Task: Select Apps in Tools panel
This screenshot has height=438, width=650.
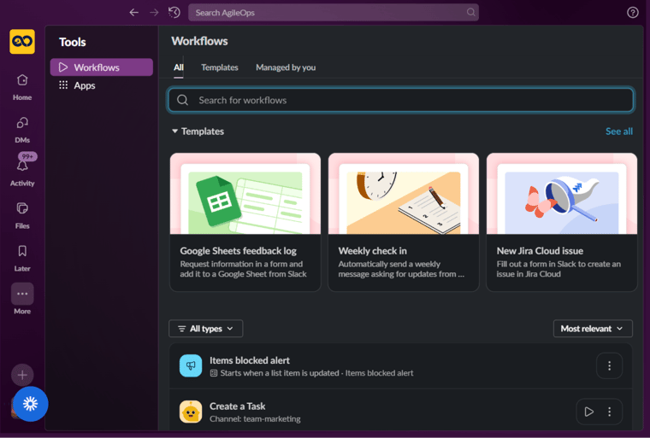Action: pyautogui.click(x=102, y=85)
